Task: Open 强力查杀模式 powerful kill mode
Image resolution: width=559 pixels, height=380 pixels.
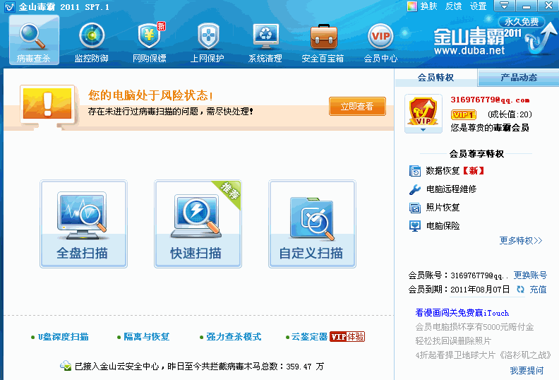Action: 234,337
